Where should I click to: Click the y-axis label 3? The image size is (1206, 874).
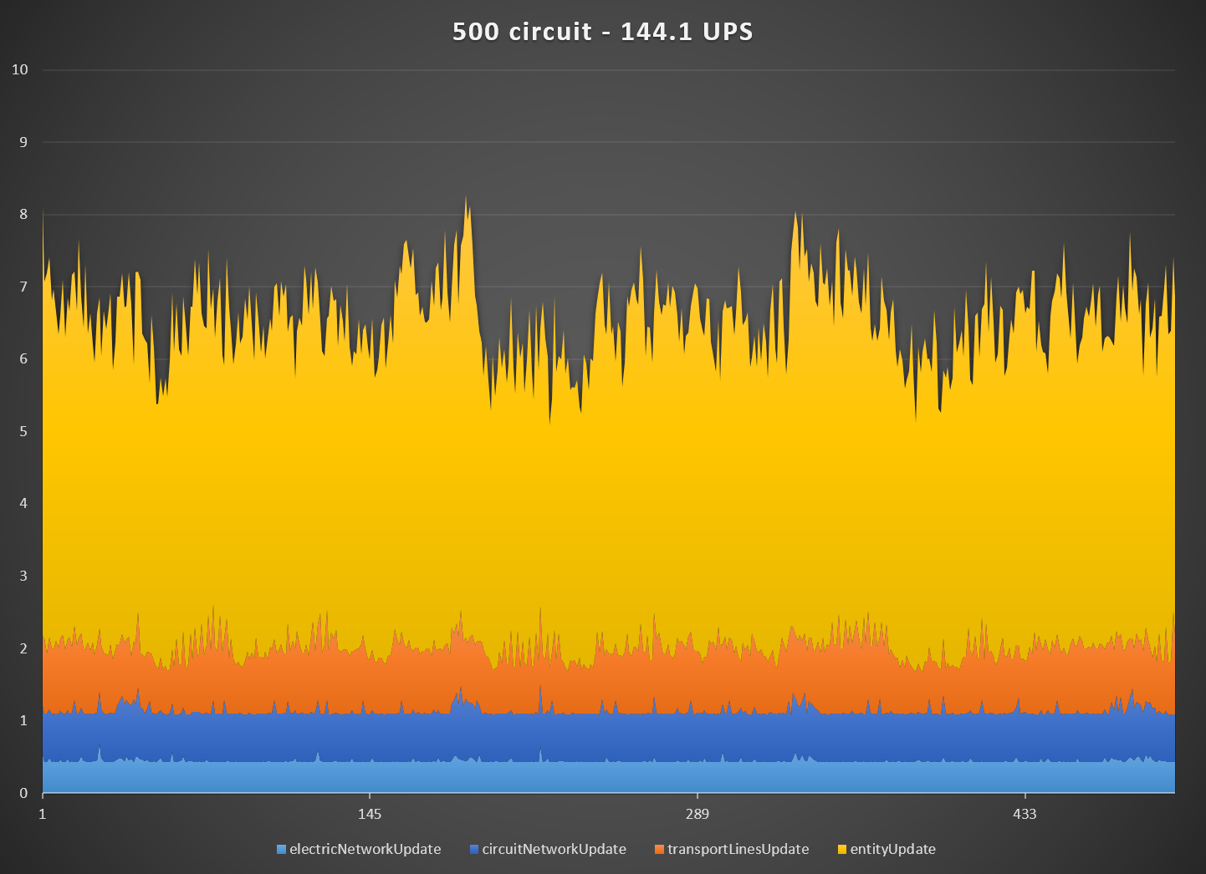(24, 576)
